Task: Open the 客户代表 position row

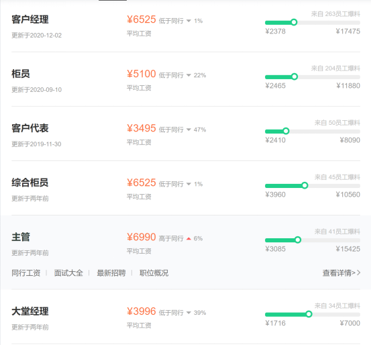Action: pos(186,134)
